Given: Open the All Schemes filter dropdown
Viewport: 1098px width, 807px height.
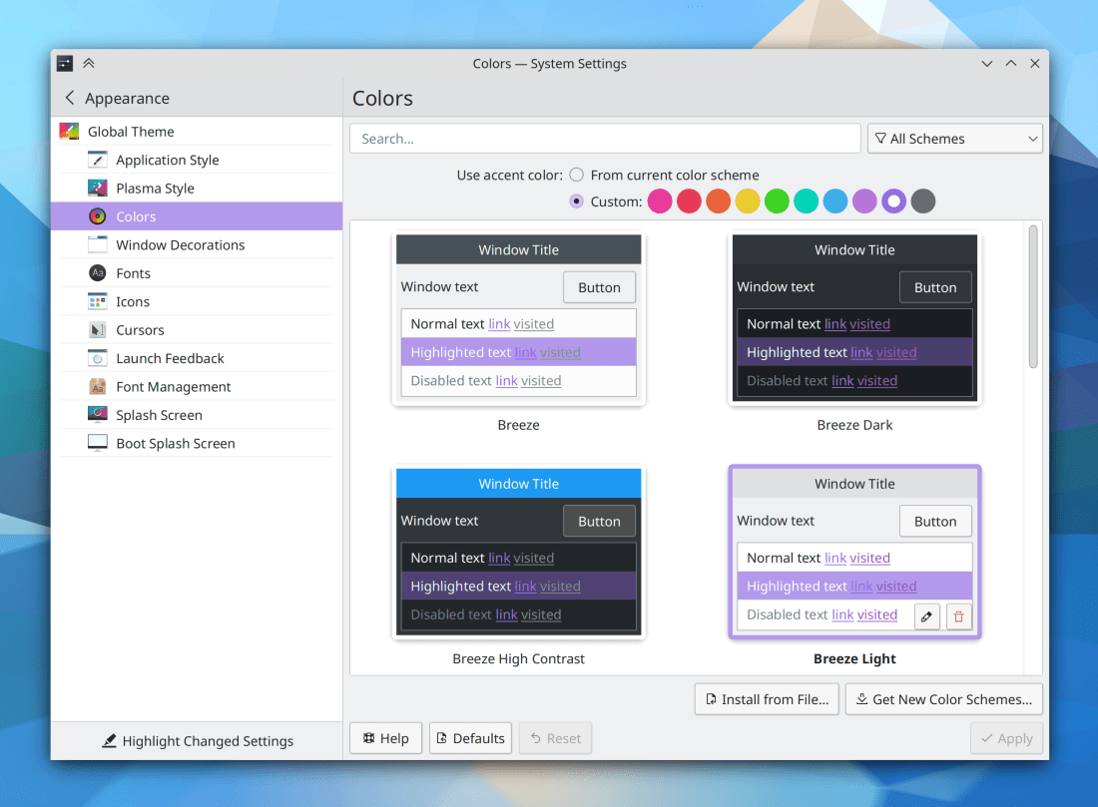Looking at the screenshot, I should click(x=955, y=139).
